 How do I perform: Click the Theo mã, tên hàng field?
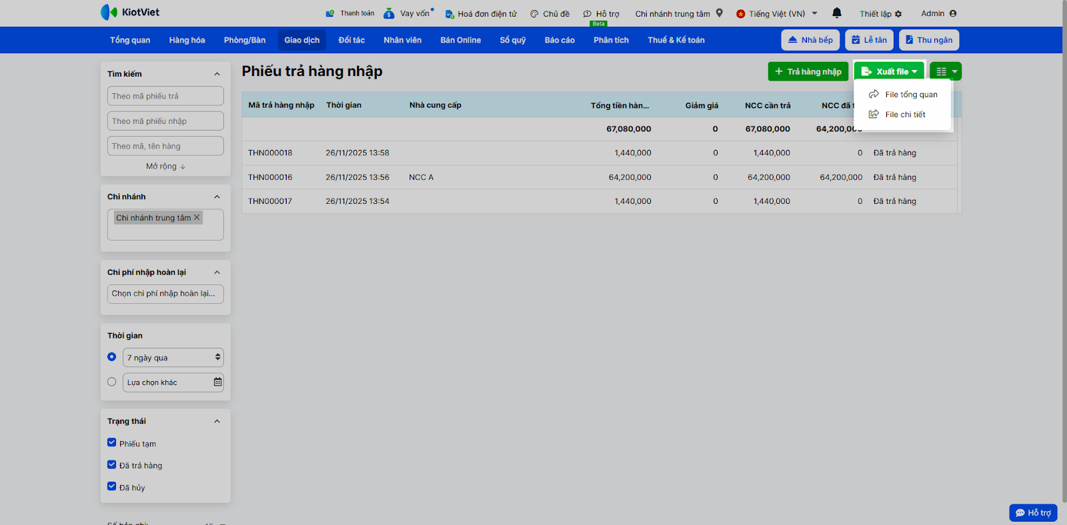point(165,146)
